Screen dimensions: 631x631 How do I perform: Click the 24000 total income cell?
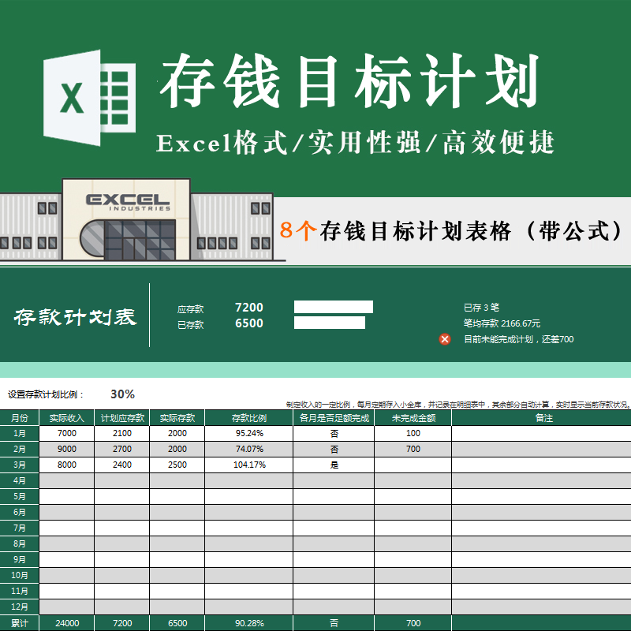pos(67,623)
